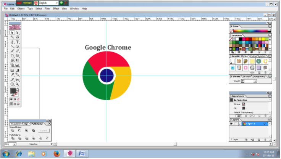Select the Rotate tool

click(x=12, y=56)
